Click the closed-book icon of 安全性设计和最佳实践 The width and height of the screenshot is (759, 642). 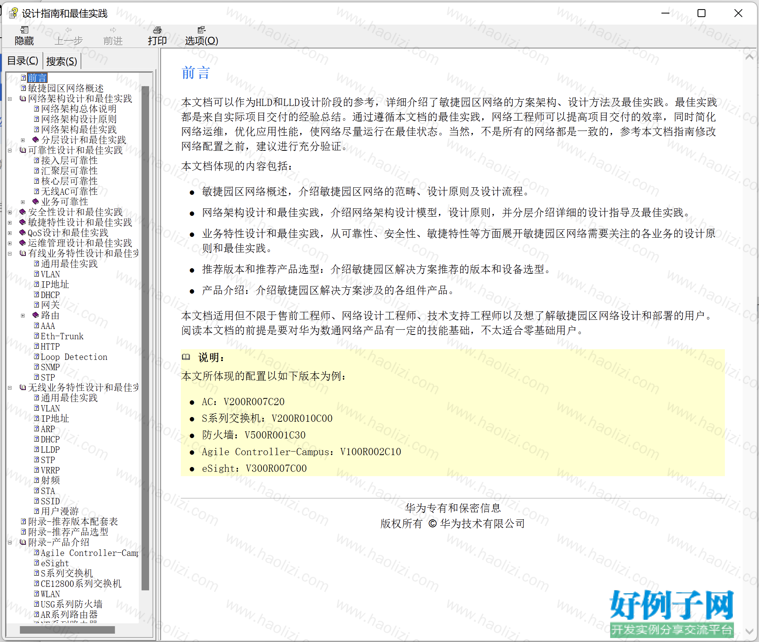tap(23, 212)
